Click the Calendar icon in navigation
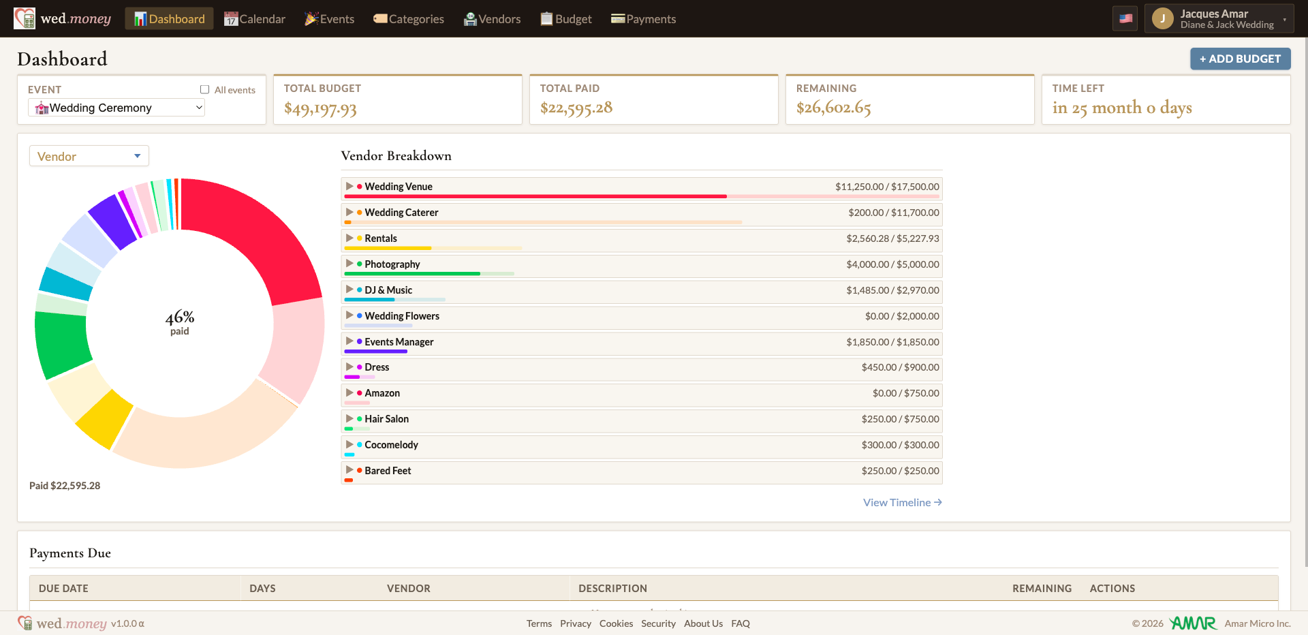 coord(231,19)
